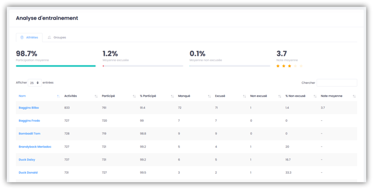Toggle sort on % Participé column
This screenshot has height=189, width=373.
172,96
